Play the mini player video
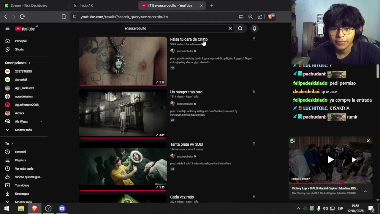Viewport: 380px width, 214px height. (x=330, y=160)
